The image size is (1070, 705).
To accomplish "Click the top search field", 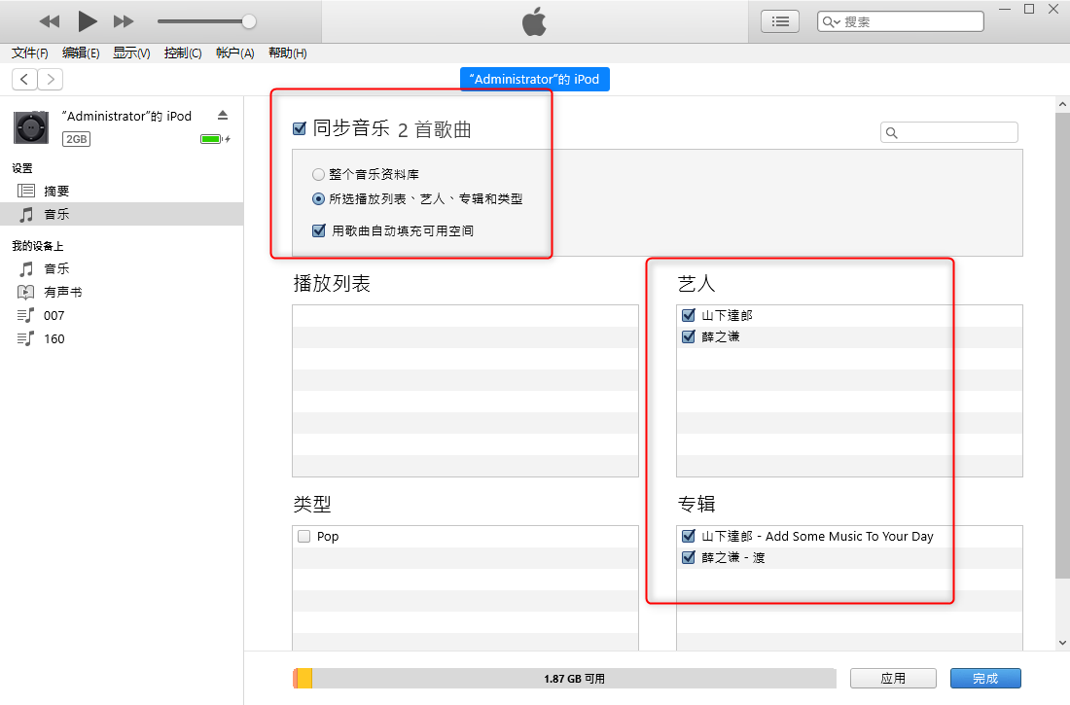I will pyautogui.click(x=900, y=21).
